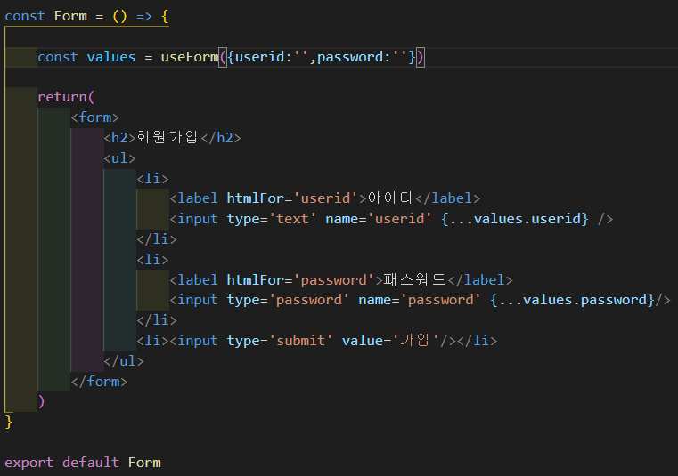Select the 'values' variable name in the declaration
This screenshot has width=678, height=476.
coord(111,57)
